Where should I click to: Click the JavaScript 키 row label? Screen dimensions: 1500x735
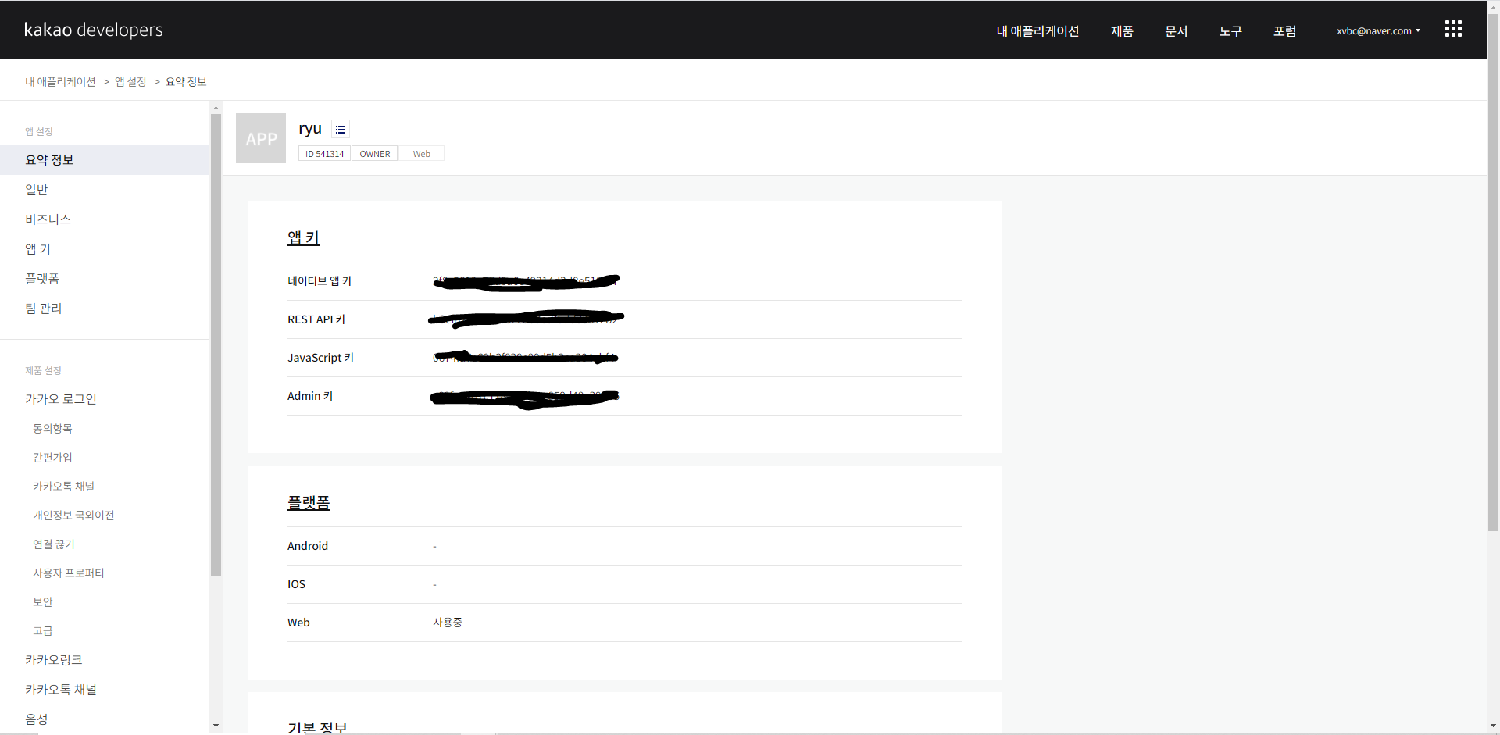click(x=320, y=358)
